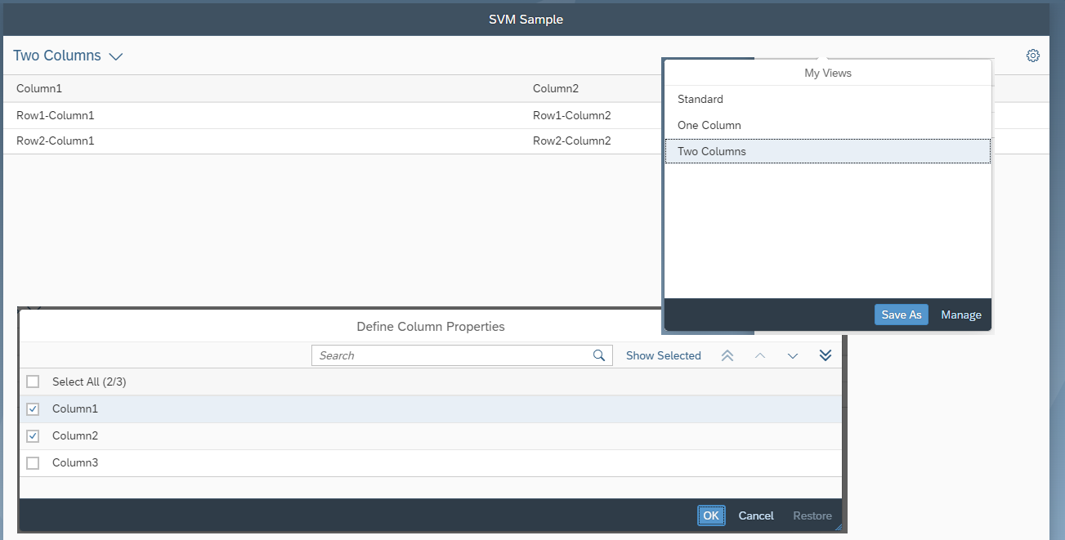Enable the Column3 checkbox
Viewport: 1065px width, 540px height.
pos(33,462)
